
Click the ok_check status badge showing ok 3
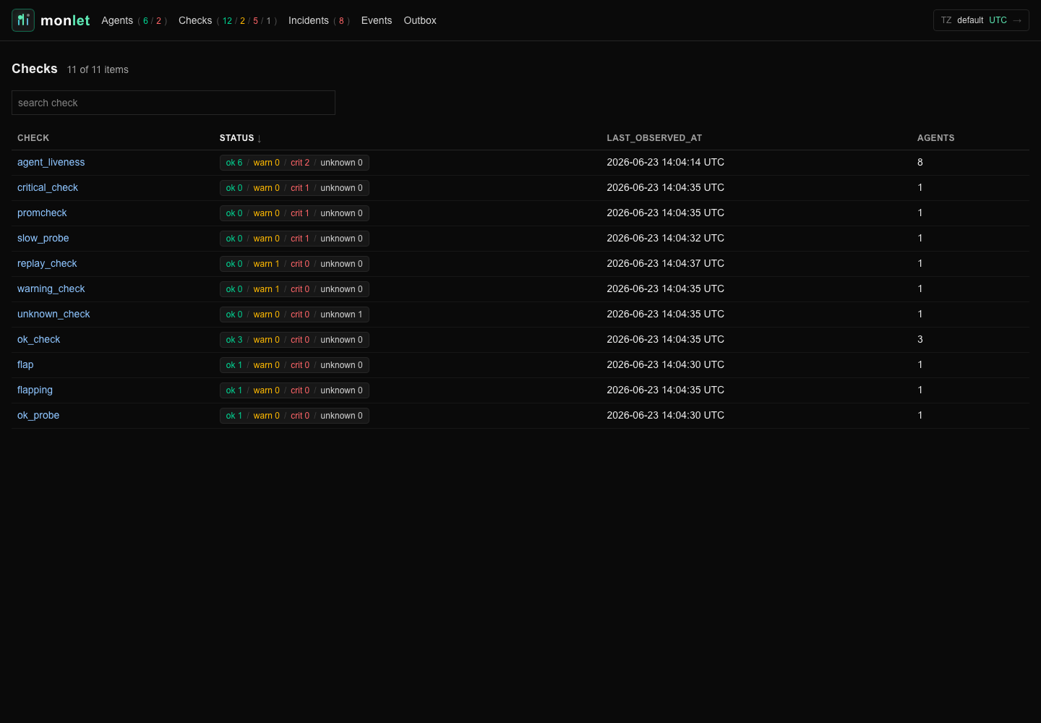pyautogui.click(x=294, y=340)
